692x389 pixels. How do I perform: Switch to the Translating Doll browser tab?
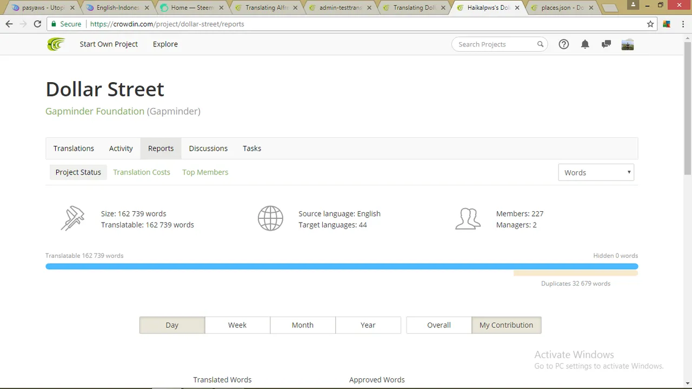point(414,8)
